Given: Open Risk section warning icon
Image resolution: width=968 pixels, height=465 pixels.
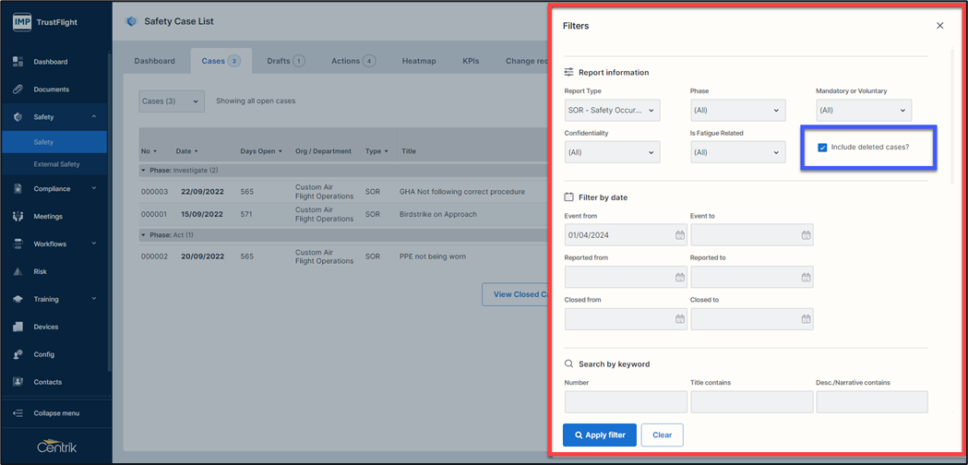Looking at the screenshot, I should click(18, 272).
